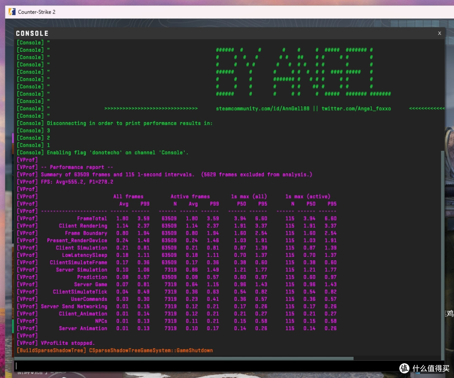Click the console vertical scrollbar
Image resolution: width=454 pixels, height=378 pixels.
(x=442, y=255)
